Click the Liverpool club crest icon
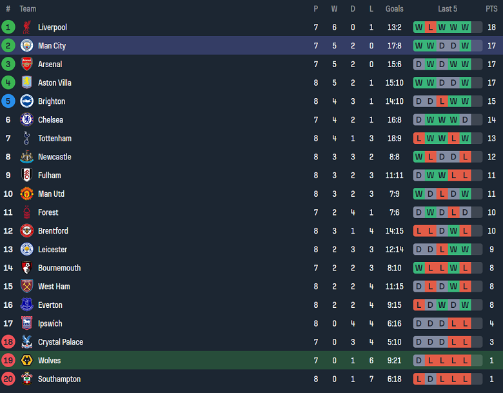503x393 pixels. [26, 27]
